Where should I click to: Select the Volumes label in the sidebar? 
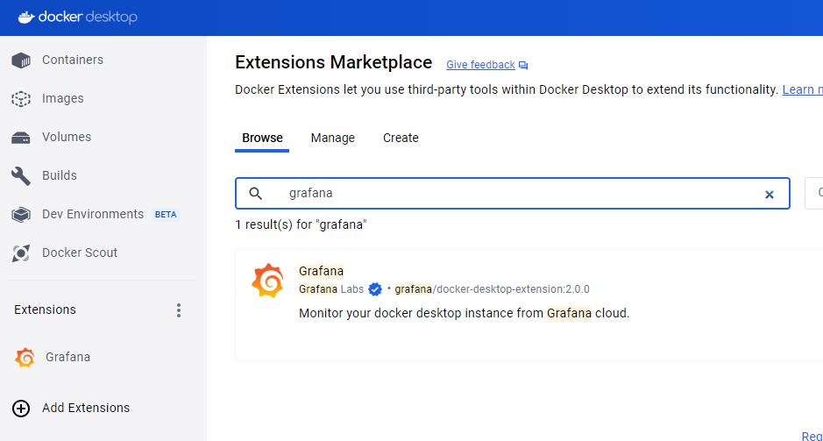(x=67, y=137)
